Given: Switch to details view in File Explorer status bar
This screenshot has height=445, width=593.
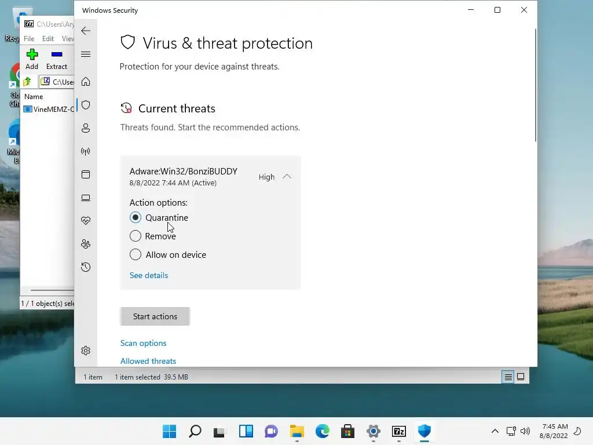Looking at the screenshot, I should [x=508, y=377].
